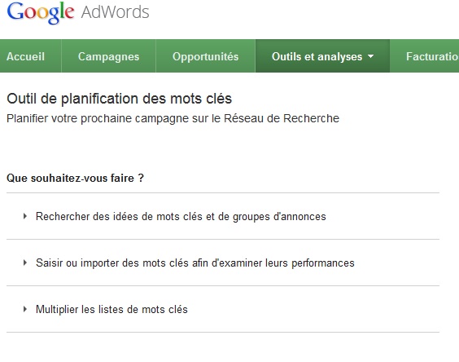This screenshot has width=459, height=362.
Task: Click Multiplier les listes de mots clés text
Action: click(111, 310)
